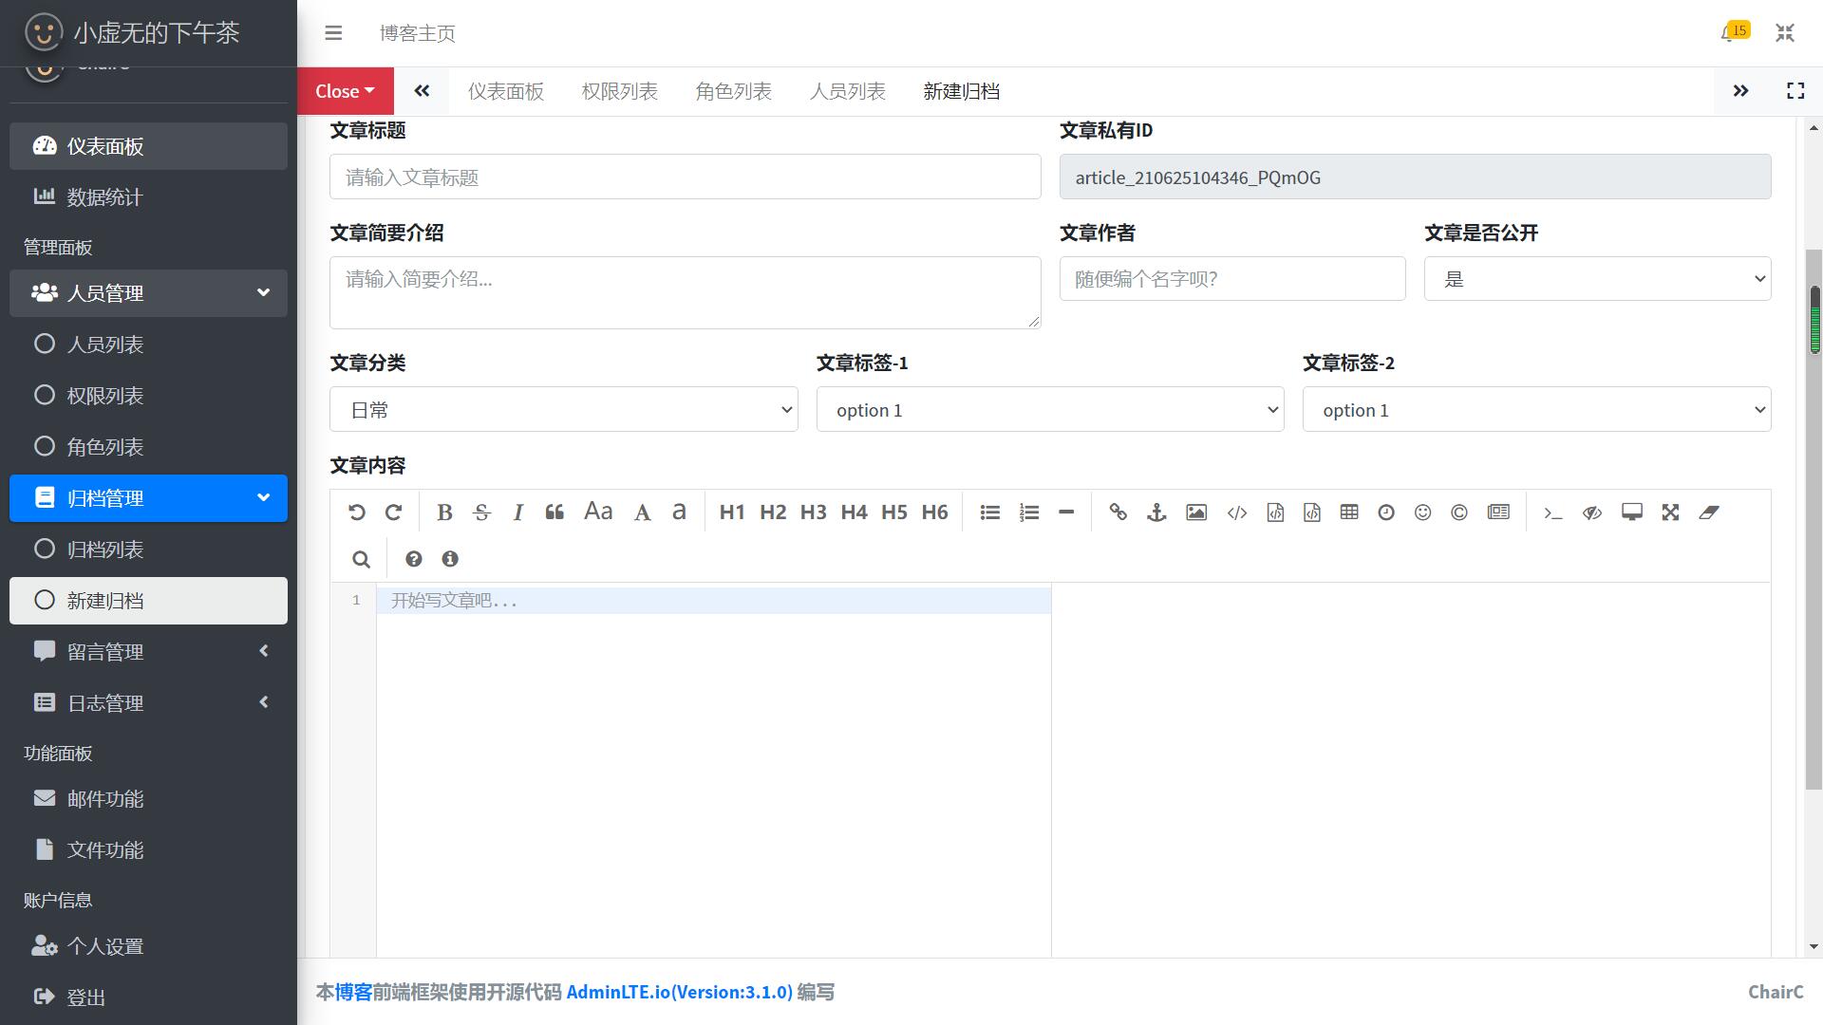Toggle editor preview eye-slash icon
The height and width of the screenshot is (1025, 1823).
pos(1592,512)
